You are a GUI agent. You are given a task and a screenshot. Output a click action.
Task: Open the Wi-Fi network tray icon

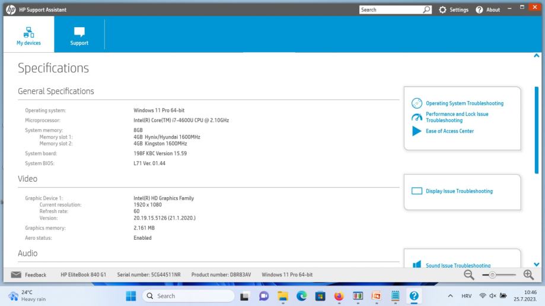(x=483, y=296)
